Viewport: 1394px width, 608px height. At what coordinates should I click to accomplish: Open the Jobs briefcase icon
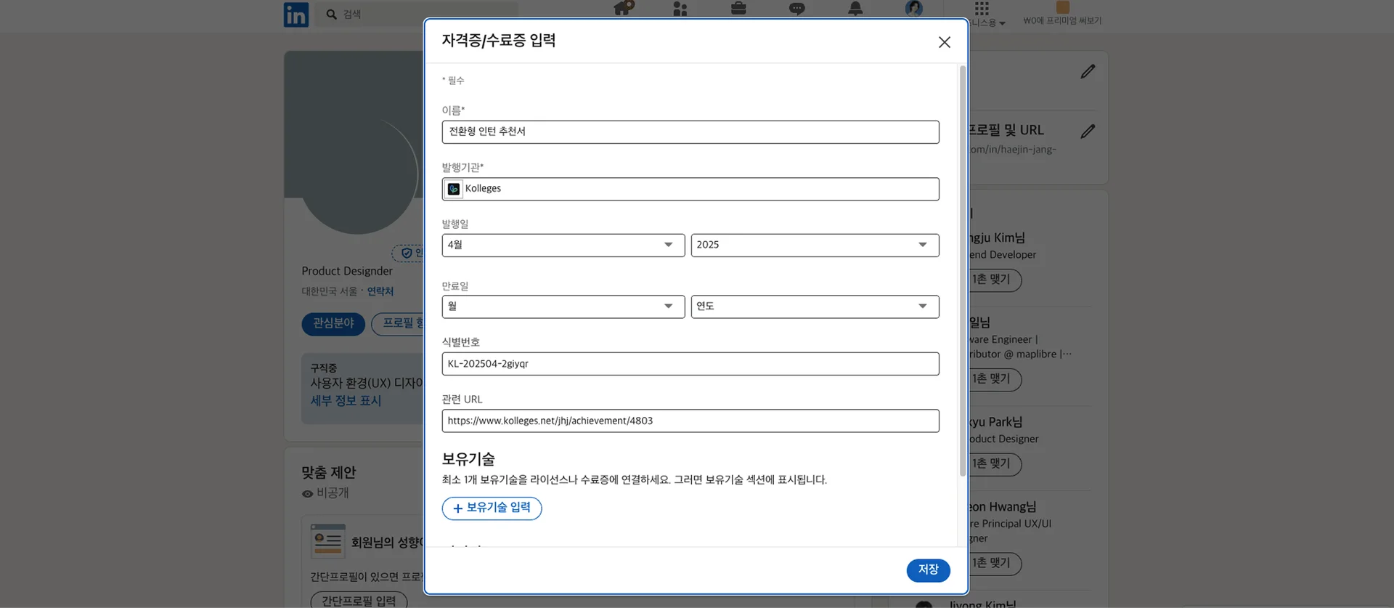pos(738,8)
